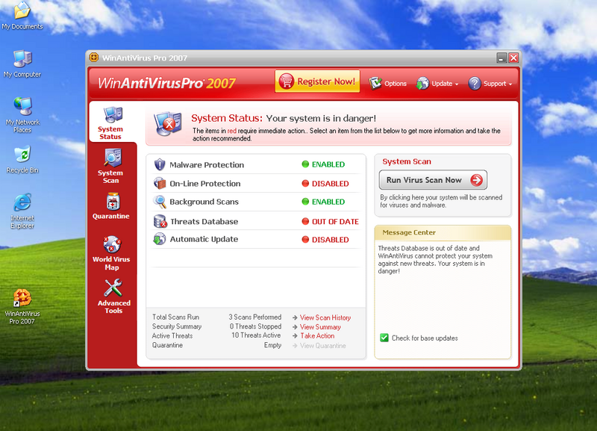The image size is (597, 431).
Task: Toggle the Check for base updates checkbox
Action: [x=384, y=338]
